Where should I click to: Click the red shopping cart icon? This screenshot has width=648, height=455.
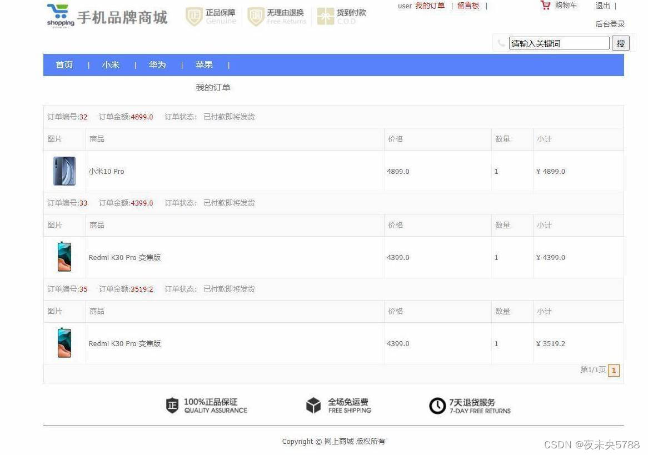[546, 6]
